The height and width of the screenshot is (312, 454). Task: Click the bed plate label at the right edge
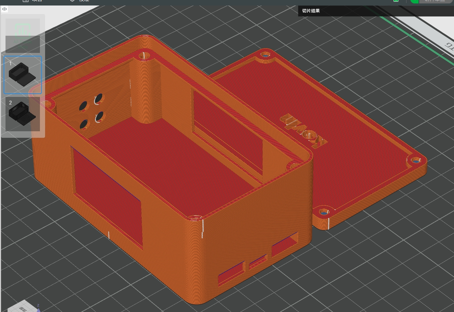click(x=449, y=46)
